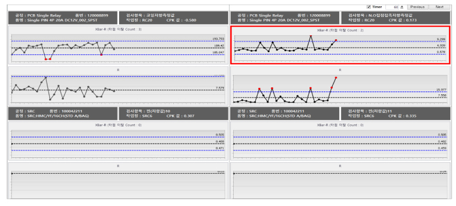Click the center line value 189.42
The height and width of the screenshot is (206, 456).
coord(220,45)
